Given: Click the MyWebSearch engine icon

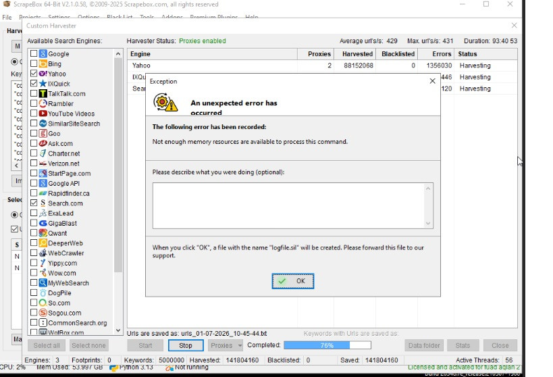Looking at the screenshot, I should click(x=43, y=282).
